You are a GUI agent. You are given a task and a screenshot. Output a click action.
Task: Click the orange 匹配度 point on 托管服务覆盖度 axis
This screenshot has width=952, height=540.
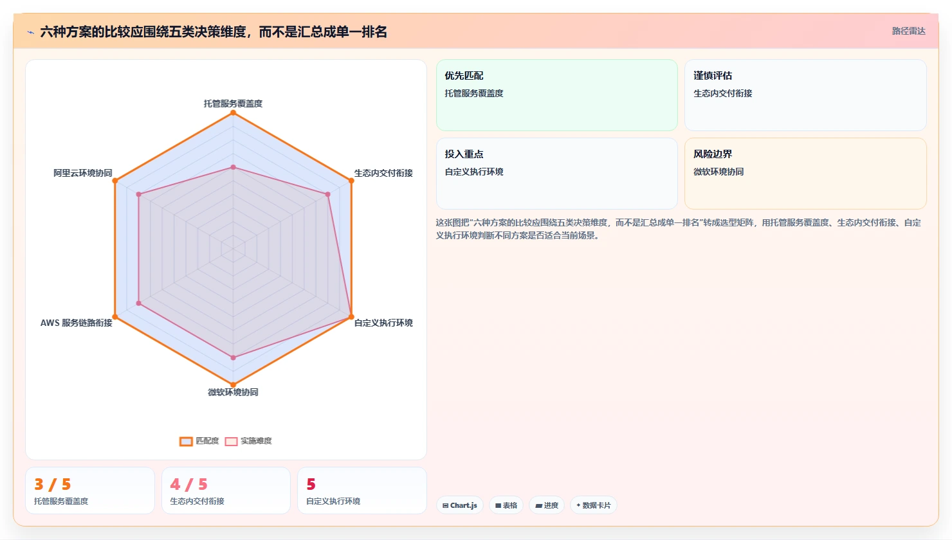coord(233,113)
